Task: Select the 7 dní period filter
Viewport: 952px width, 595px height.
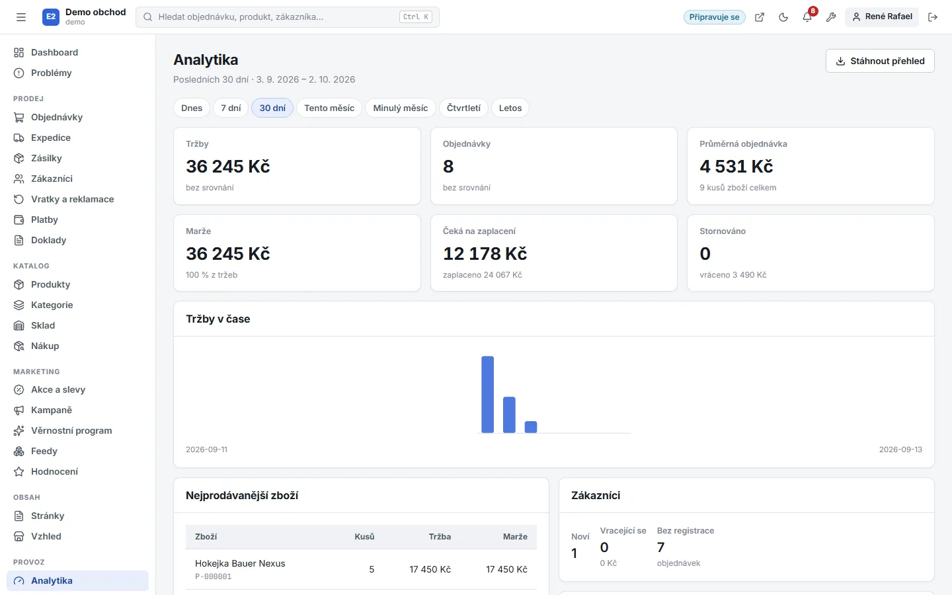Action: pos(231,108)
